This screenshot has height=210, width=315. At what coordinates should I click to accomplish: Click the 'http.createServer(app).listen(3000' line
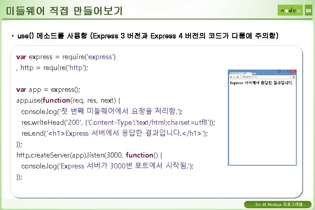tap(89, 155)
